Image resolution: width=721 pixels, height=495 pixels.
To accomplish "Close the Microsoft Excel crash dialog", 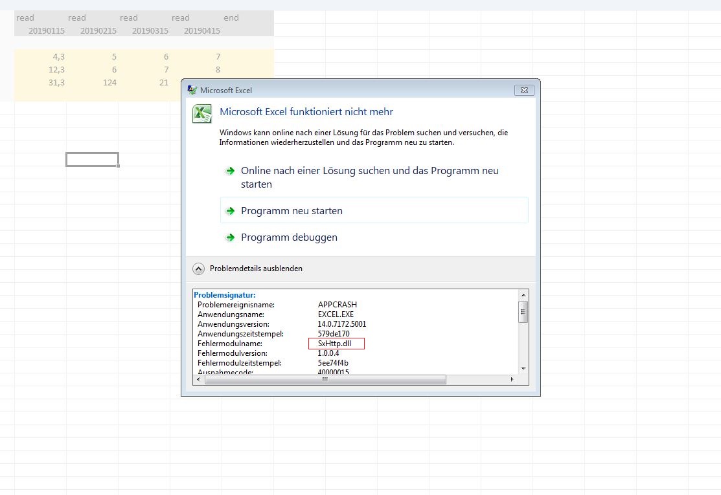I will pos(524,91).
